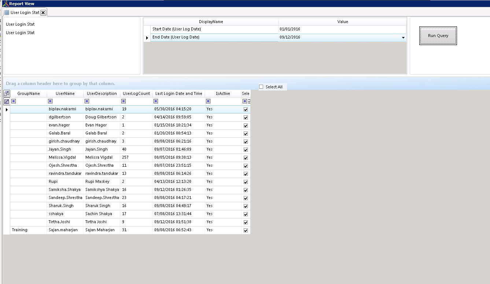Sort by UserDescription column header

102,93
